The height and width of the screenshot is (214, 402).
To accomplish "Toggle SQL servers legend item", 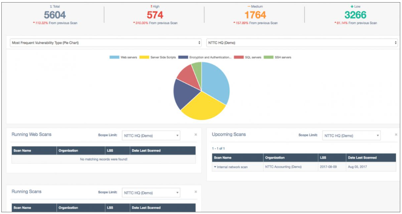I will (249, 57).
